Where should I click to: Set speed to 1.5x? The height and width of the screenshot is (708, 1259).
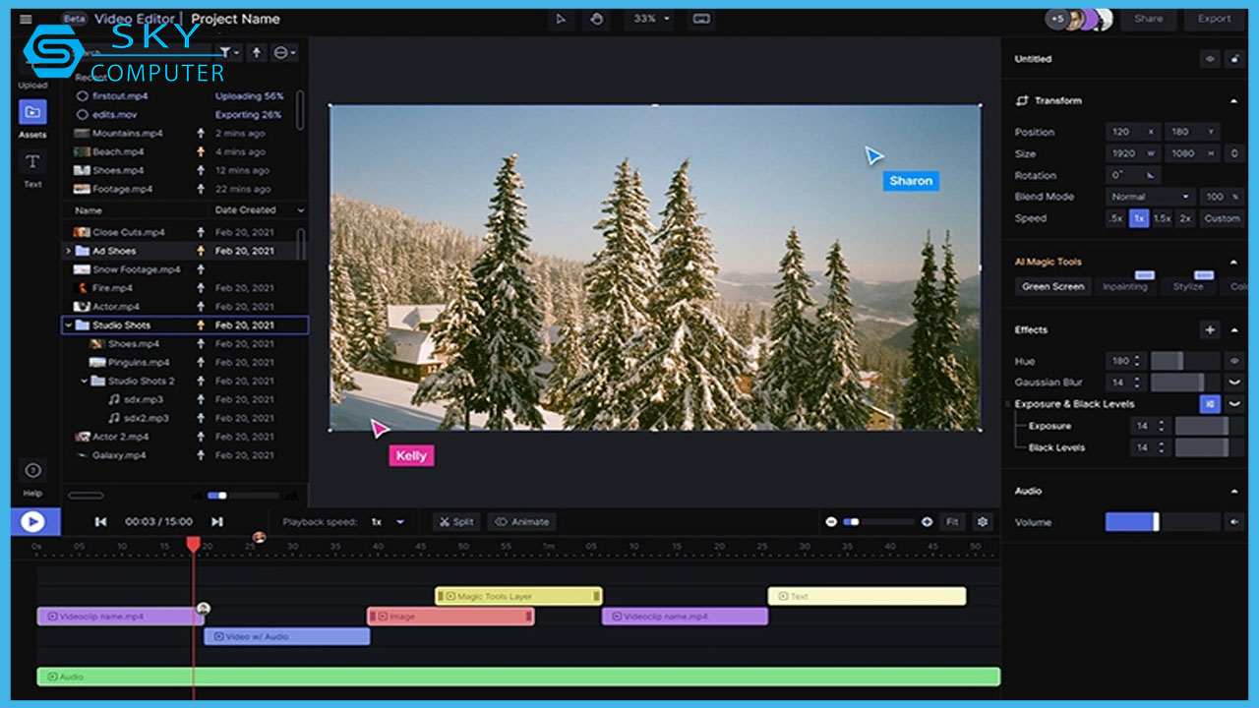pos(1162,218)
